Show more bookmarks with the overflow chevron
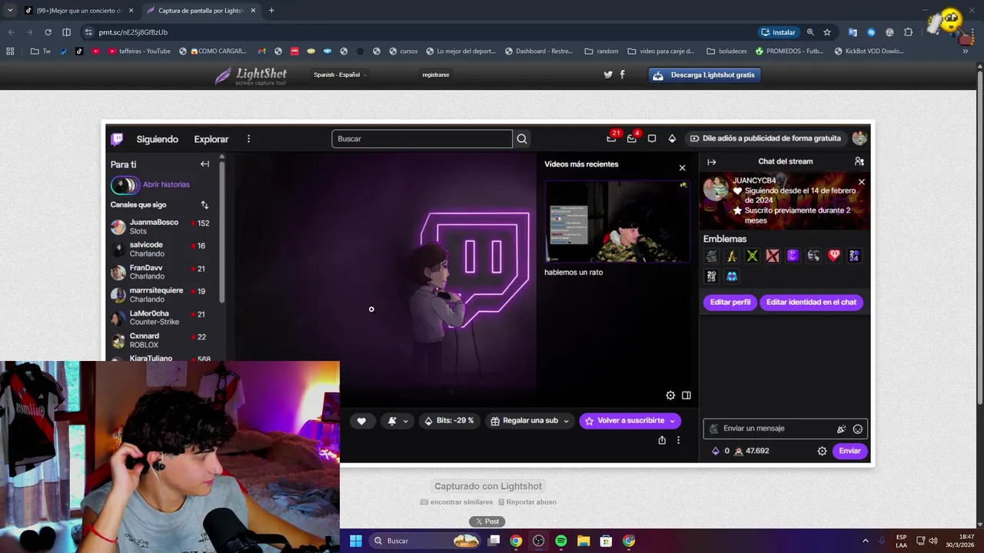984x553 pixels. click(x=966, y=51)
